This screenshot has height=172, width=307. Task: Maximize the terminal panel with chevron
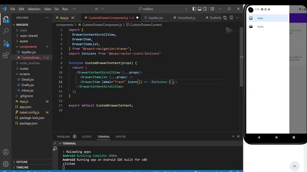[233, 136]
